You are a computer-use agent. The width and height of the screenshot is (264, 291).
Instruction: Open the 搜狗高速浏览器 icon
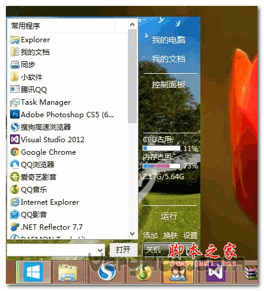click(x=15, y=127)
